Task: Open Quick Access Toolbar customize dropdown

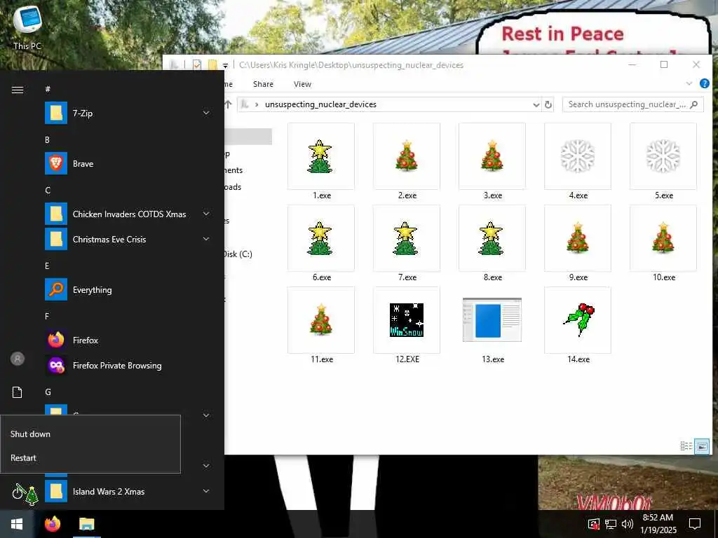Action: [225, 65]
